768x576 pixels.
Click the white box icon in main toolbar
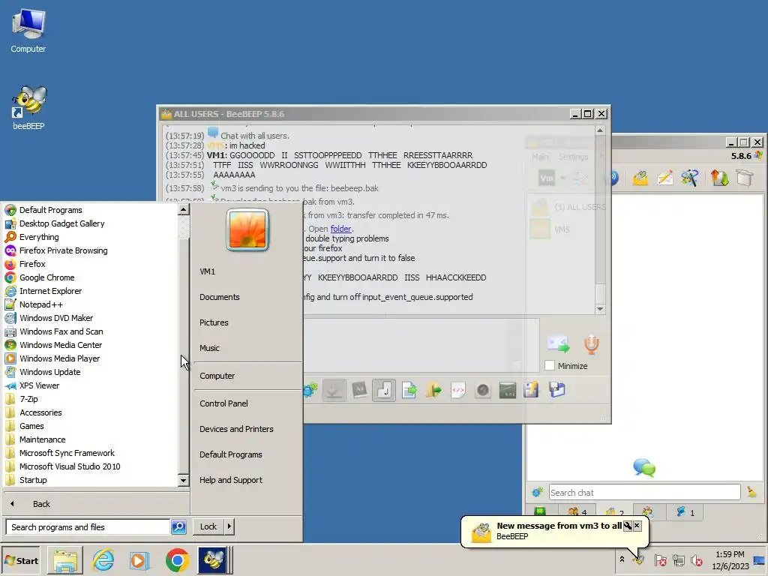point(745,177)
